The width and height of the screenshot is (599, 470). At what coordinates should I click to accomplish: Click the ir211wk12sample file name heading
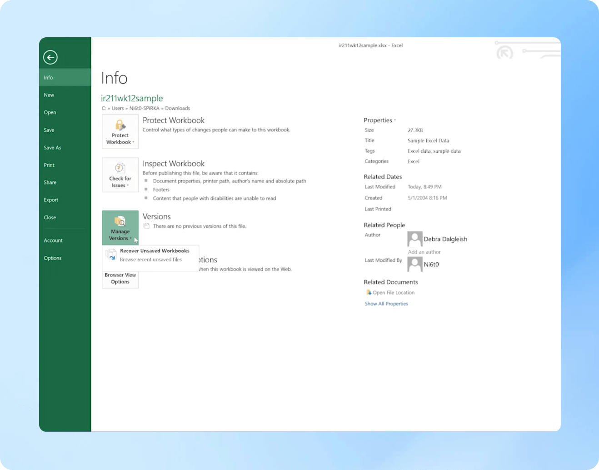[132, 98]
